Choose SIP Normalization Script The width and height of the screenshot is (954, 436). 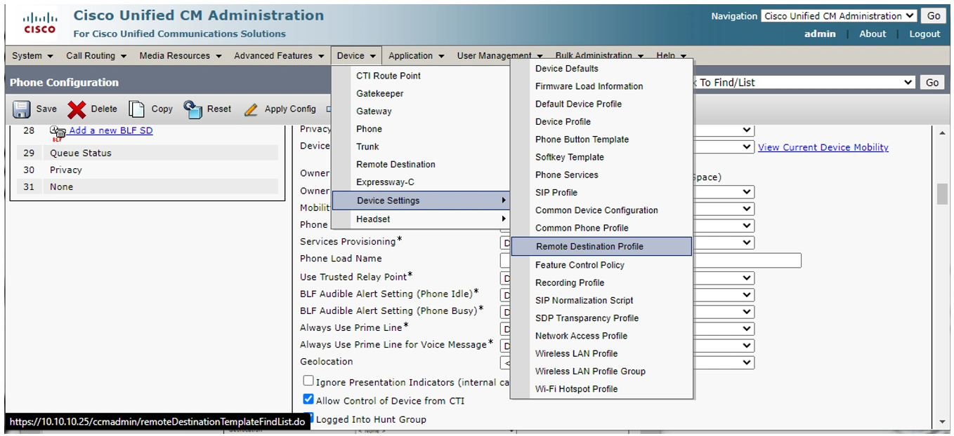tap(584, 300)
